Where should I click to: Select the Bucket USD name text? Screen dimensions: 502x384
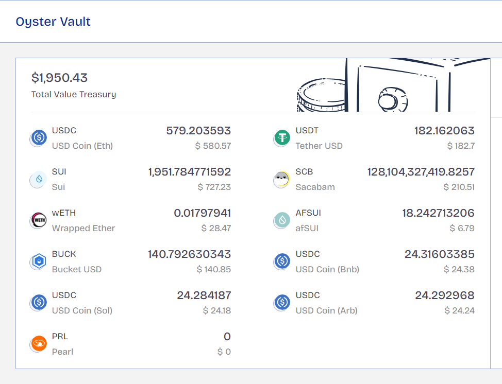click(76, 270)
